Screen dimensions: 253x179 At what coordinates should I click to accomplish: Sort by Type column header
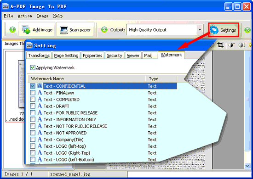click(x=161, y=79)
